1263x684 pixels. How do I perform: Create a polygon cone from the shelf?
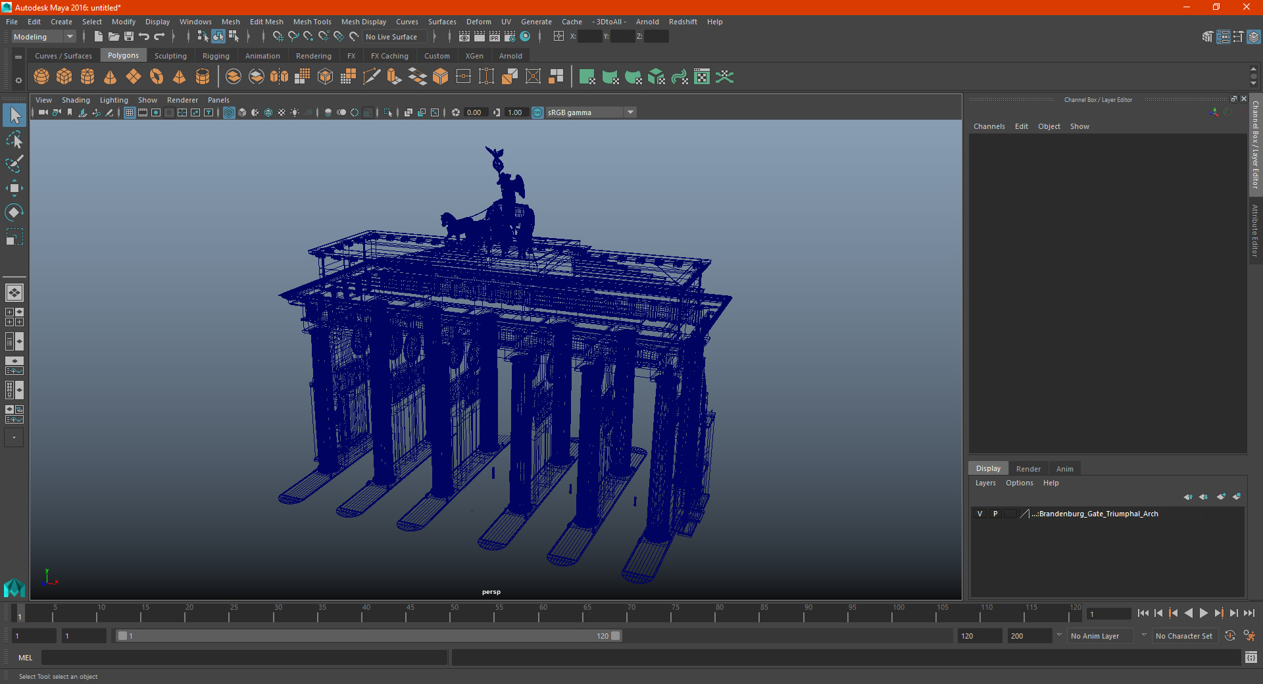(111, 77)
